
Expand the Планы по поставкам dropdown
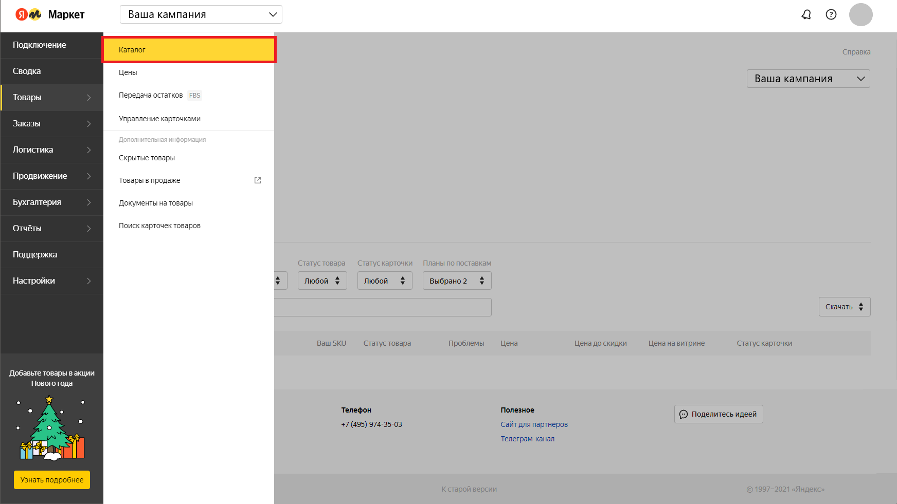(x=457, y=281)
